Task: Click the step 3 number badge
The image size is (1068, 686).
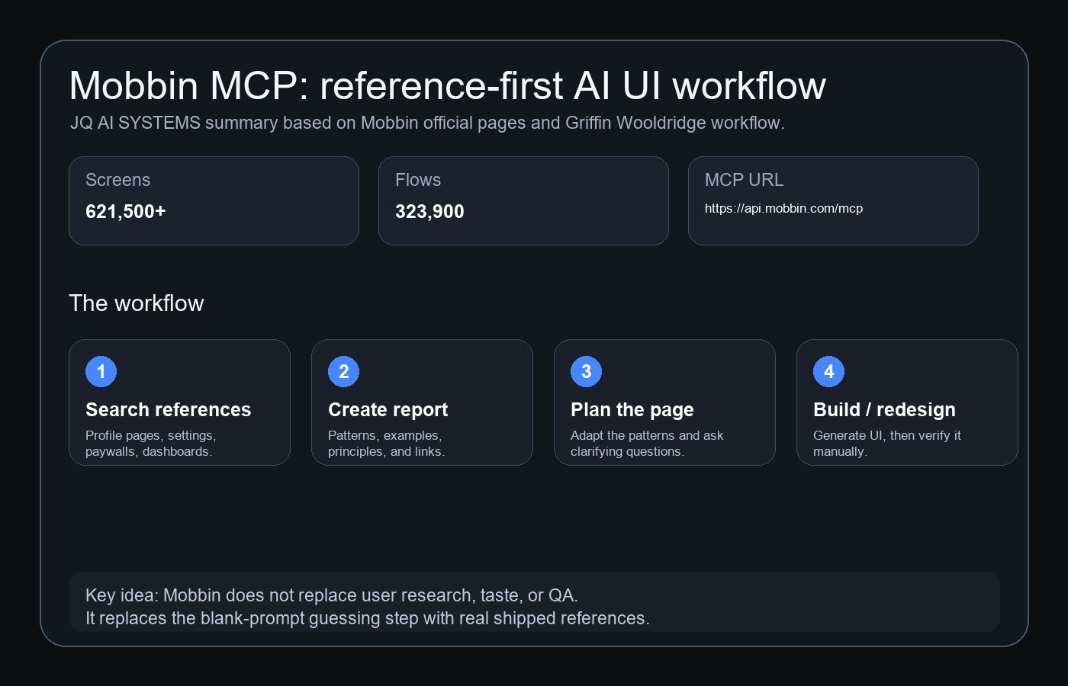Action: [x=586, y=371]
